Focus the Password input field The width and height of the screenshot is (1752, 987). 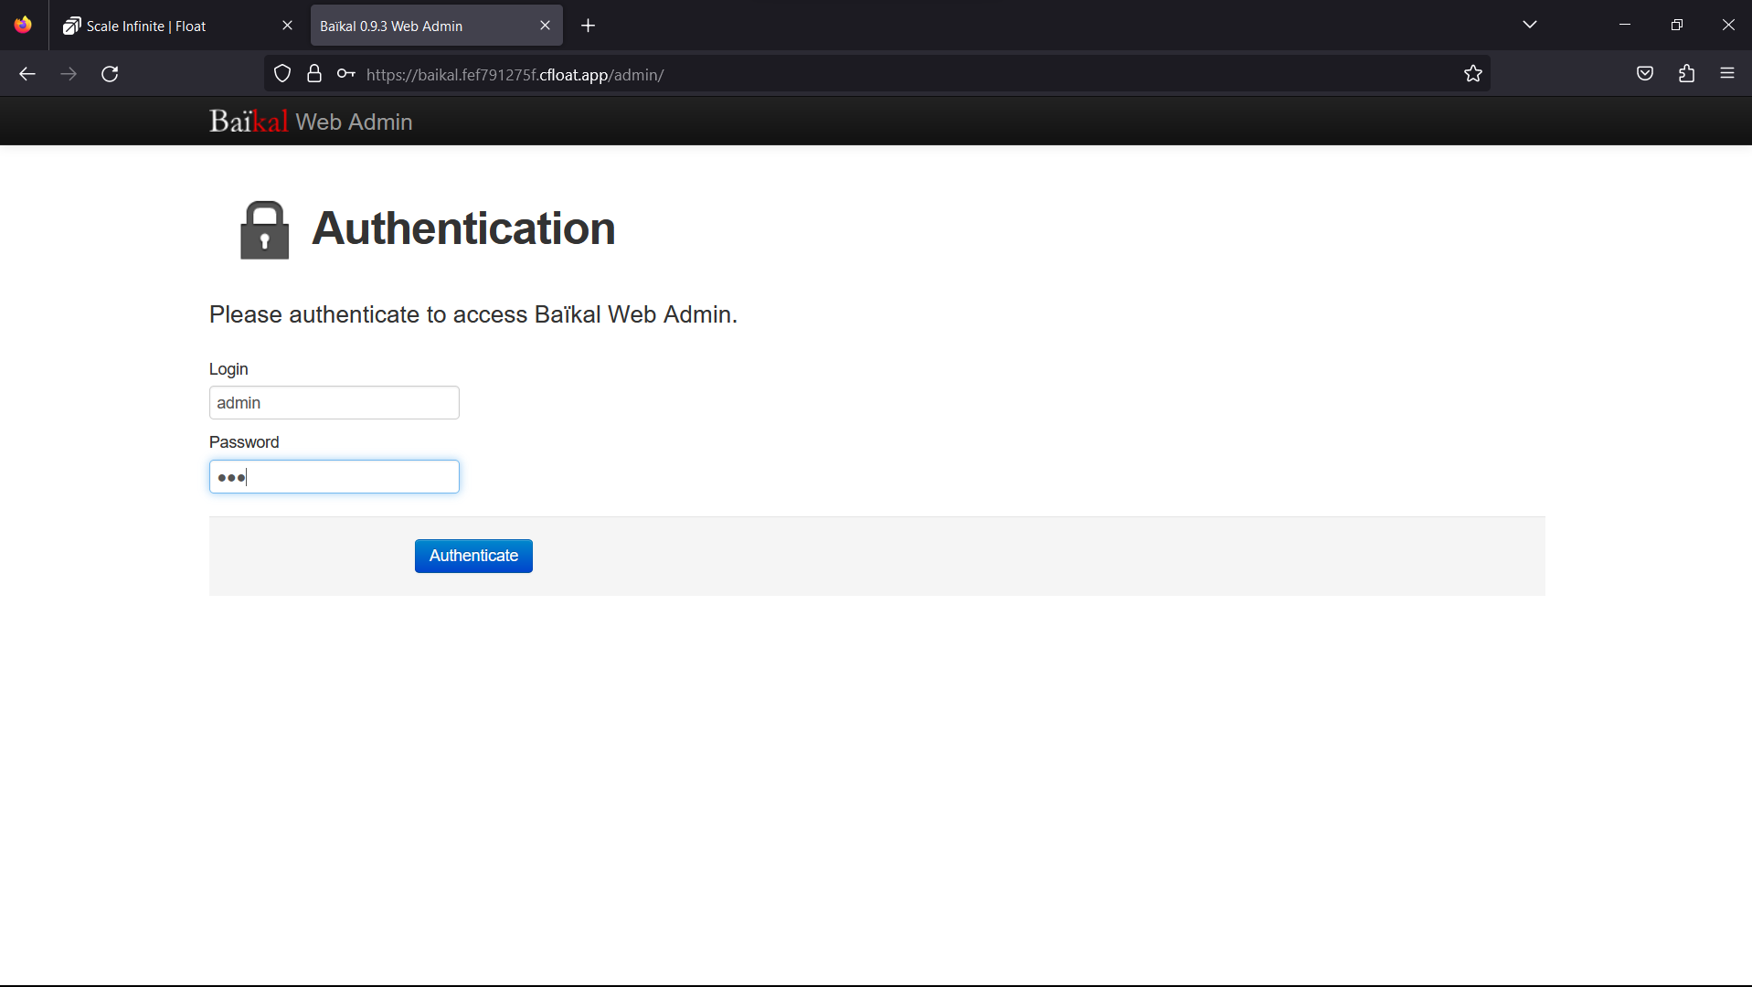coord(334,477)
